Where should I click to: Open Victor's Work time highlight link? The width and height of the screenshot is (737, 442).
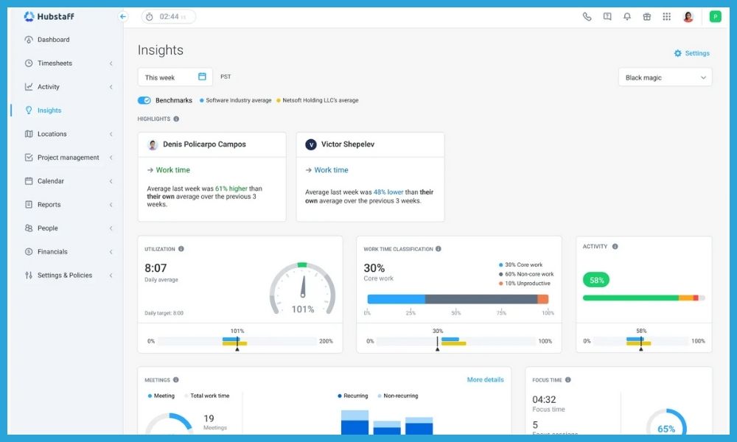[332, 170]
